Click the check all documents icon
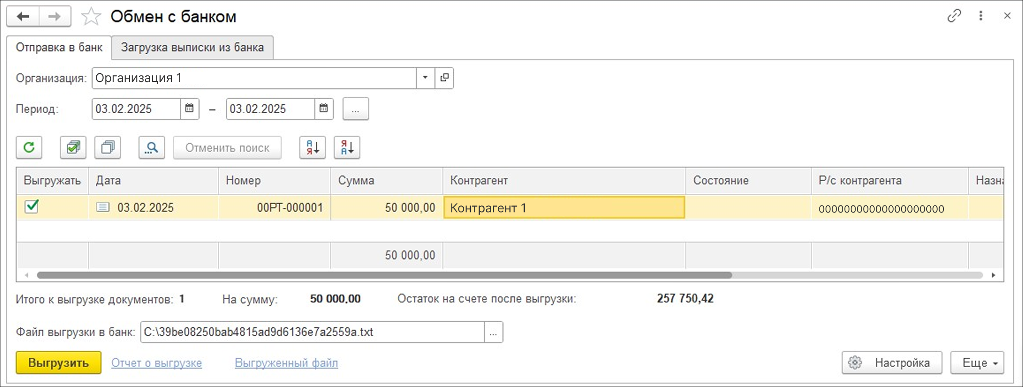This screenshot has height=387, width=1023. coord(73,147)
